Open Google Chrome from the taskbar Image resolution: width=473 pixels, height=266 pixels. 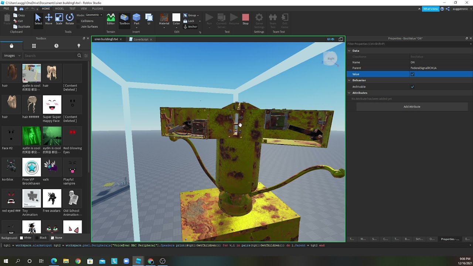[78, 261]
